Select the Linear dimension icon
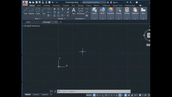 (x=87, y=9)
